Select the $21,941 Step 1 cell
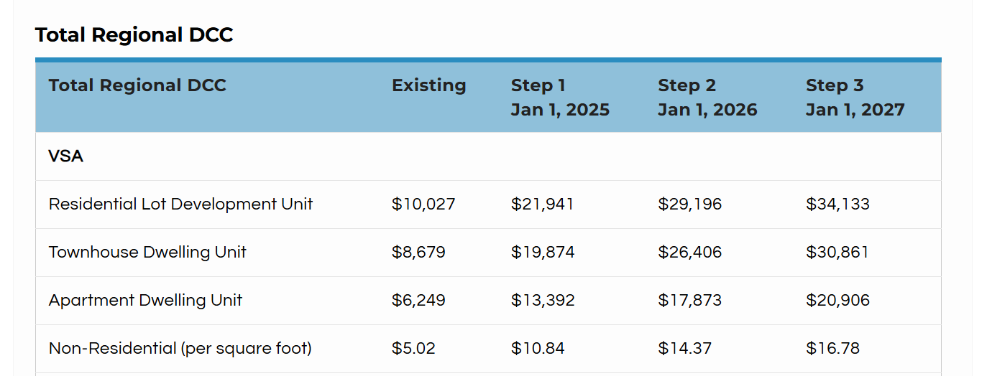The width and height of the screenshot is (987, 376). [542, 205]
